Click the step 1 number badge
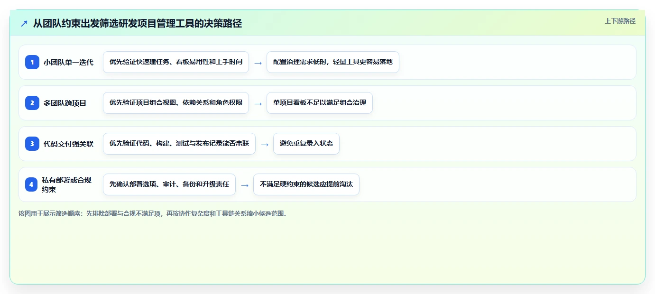 [32, 62]
